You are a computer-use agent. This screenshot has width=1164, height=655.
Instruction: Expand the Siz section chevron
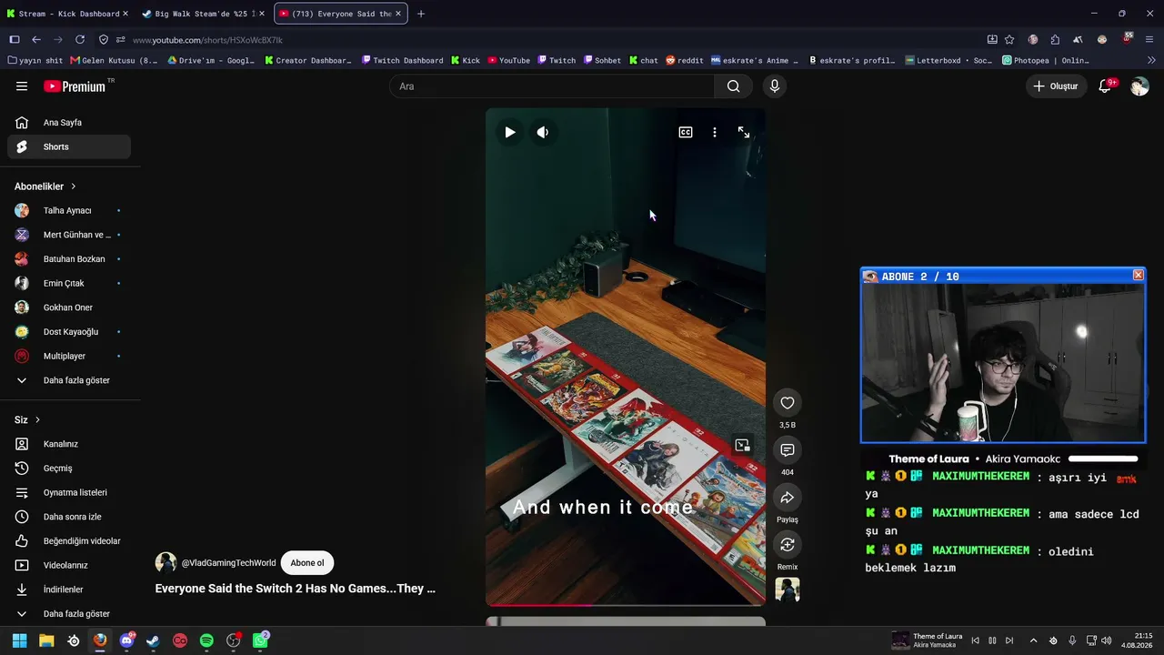coord(37,420)
